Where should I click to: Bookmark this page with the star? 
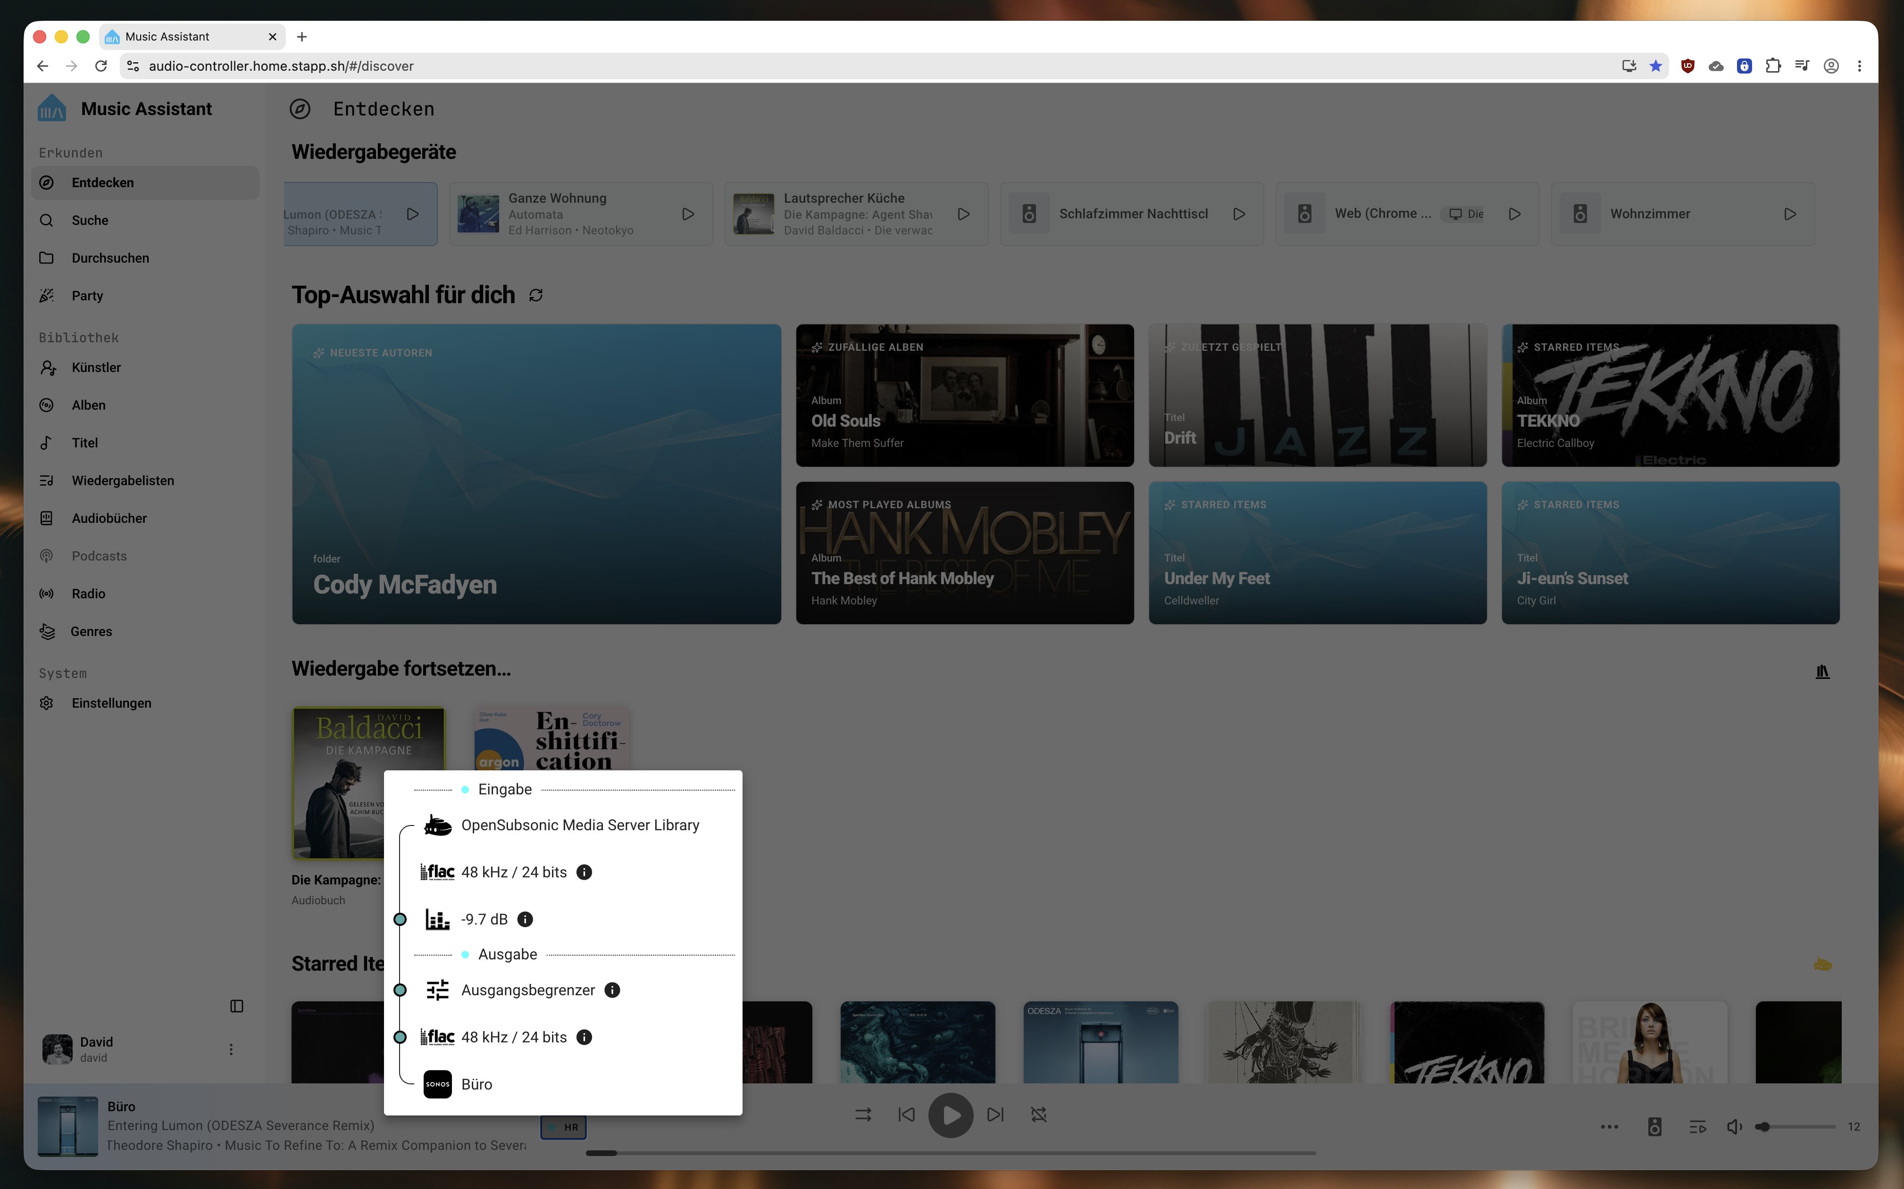[1655, 66]
